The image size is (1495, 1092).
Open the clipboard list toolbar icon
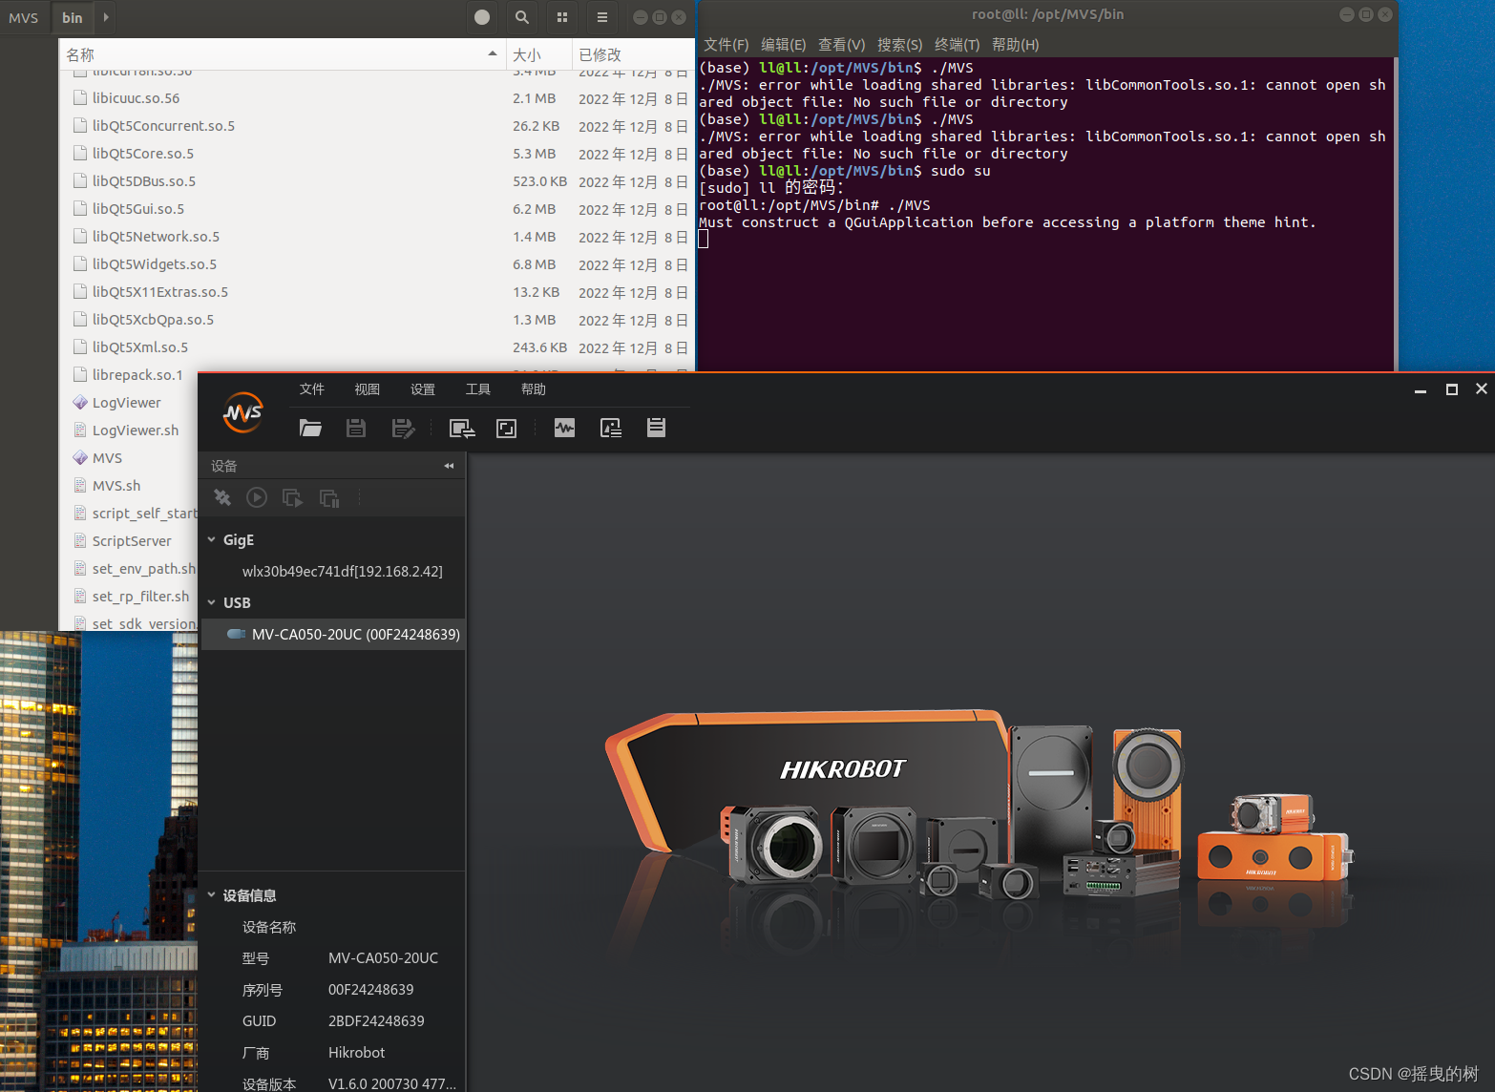click(x=656, y=428)
